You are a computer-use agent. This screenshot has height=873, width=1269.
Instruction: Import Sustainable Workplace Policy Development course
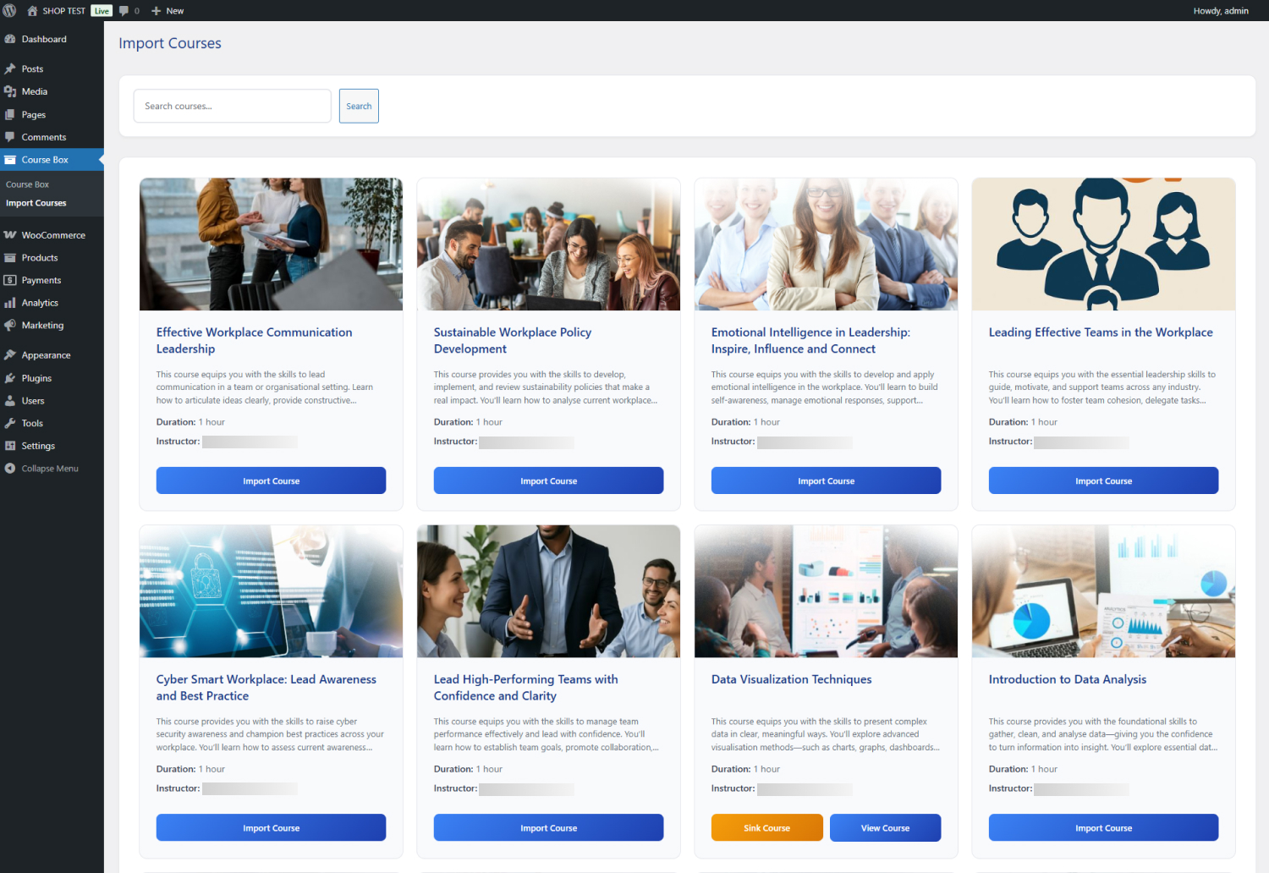548,480
